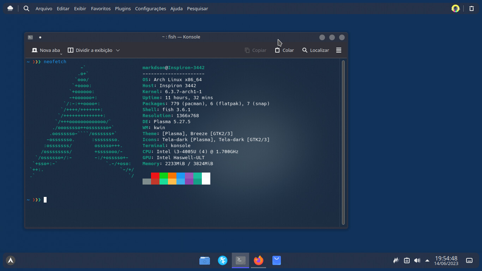
Task: Click the weather cloud icon in the top panel
Action: [10, 8]
